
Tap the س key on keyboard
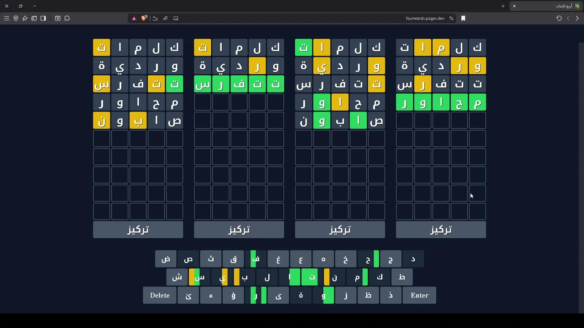199,277
